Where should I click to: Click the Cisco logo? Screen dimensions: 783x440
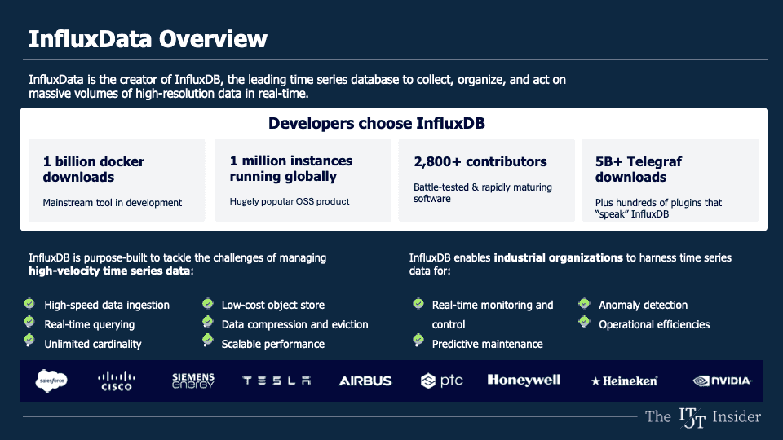pyautogui.click(x=116, y=380)
